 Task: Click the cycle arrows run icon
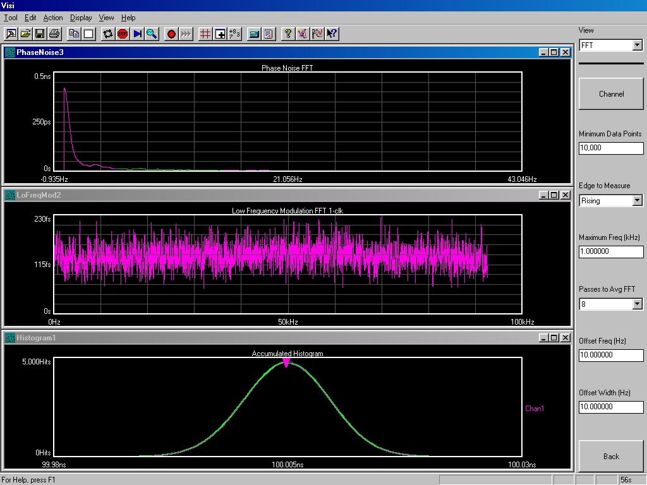coord(108,34)
